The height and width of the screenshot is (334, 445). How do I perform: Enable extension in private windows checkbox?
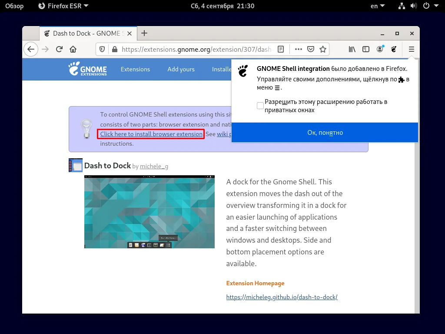(x=260, y=105)
